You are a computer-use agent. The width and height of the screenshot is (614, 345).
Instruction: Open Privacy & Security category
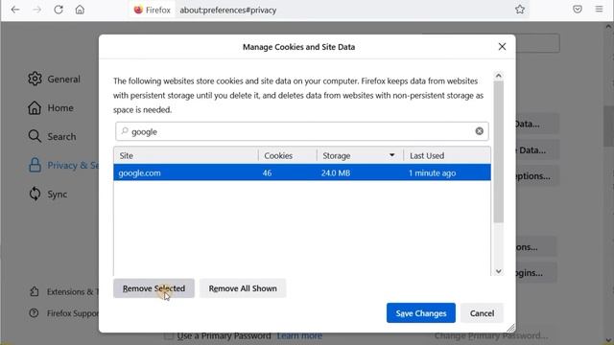pyautogui.click(x=62, y=165)
